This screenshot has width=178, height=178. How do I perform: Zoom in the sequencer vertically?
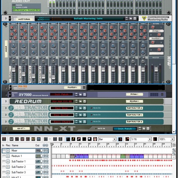click(x=174, y=150)
